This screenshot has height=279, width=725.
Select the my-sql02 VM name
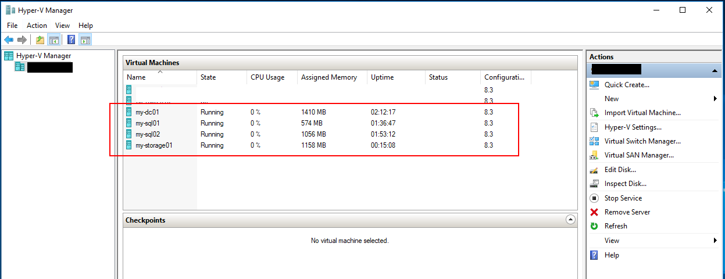148,134
